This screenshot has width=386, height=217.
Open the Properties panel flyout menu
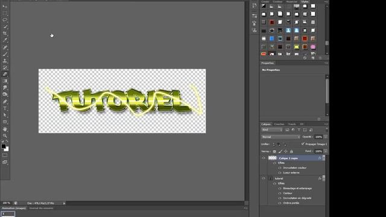pyautogui.click(x=326, y=63)
